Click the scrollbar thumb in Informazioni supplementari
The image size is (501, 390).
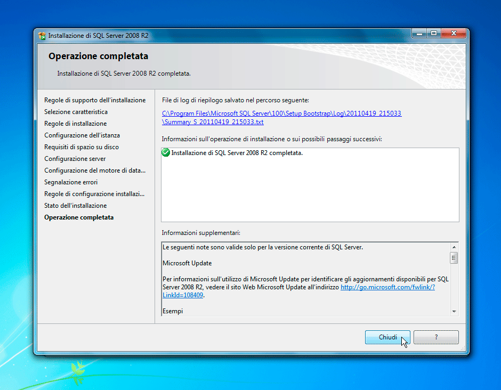[454, 258]
